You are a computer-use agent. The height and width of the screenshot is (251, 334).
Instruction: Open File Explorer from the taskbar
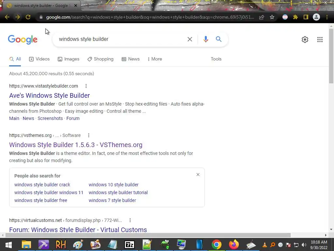26,244
